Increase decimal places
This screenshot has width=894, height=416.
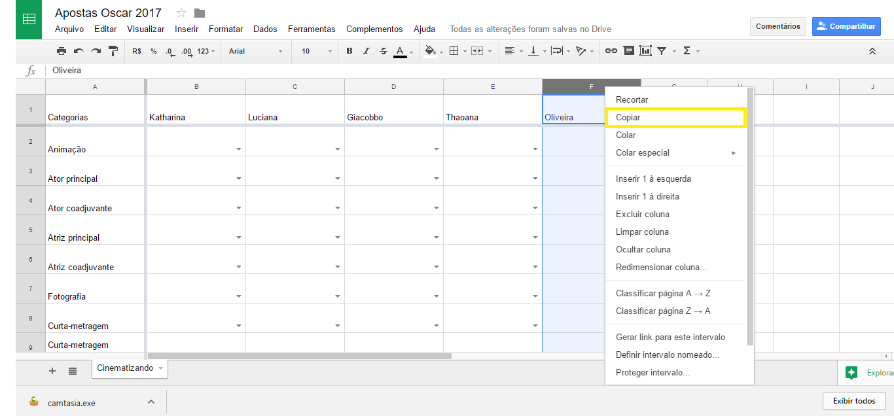(x=187, y=51)
